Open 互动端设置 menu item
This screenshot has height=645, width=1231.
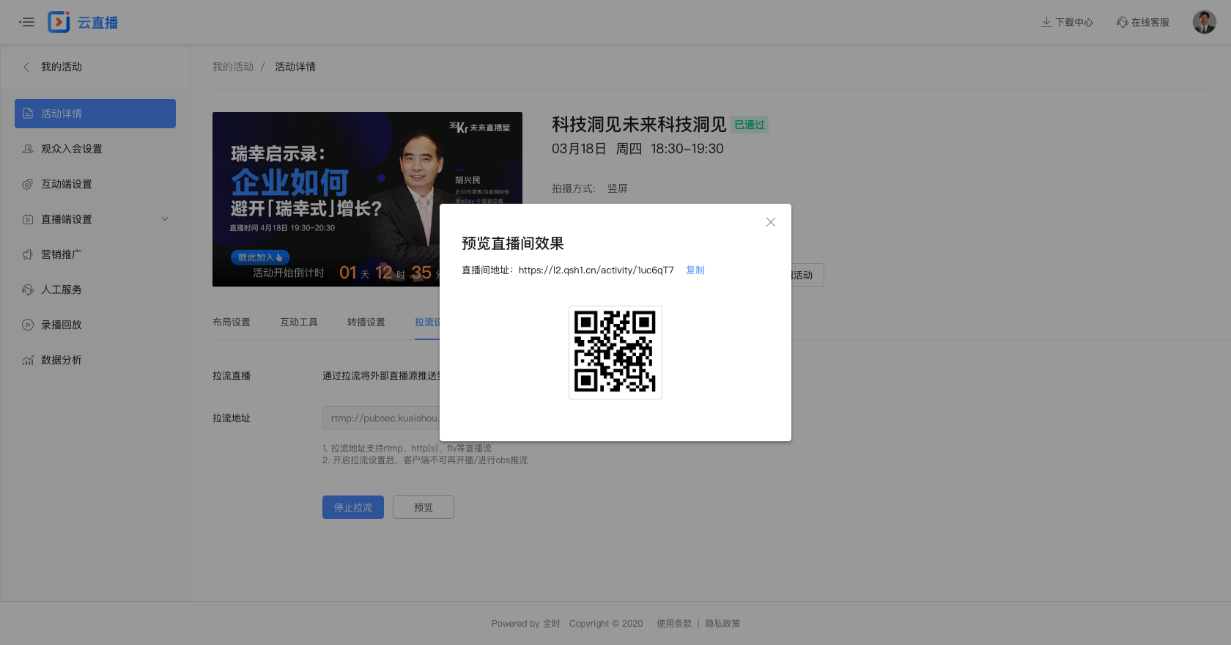[x=95, y=184]
